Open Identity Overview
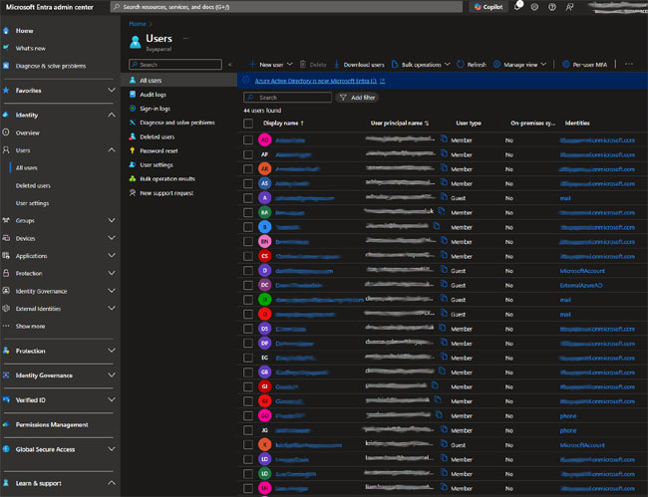The image size is (648, 497). pos(27,132)
